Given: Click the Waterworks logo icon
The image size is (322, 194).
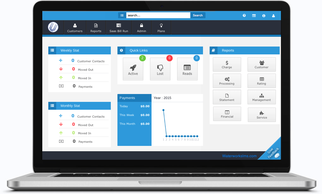Looking at the screenshot, I should 53,27.
